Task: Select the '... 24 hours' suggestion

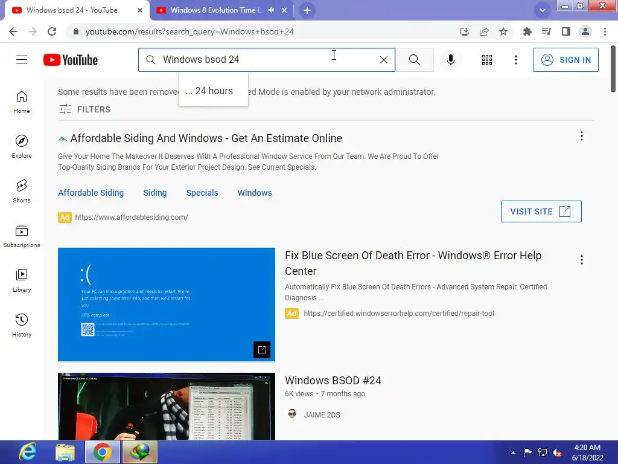Action: (214, 91)
